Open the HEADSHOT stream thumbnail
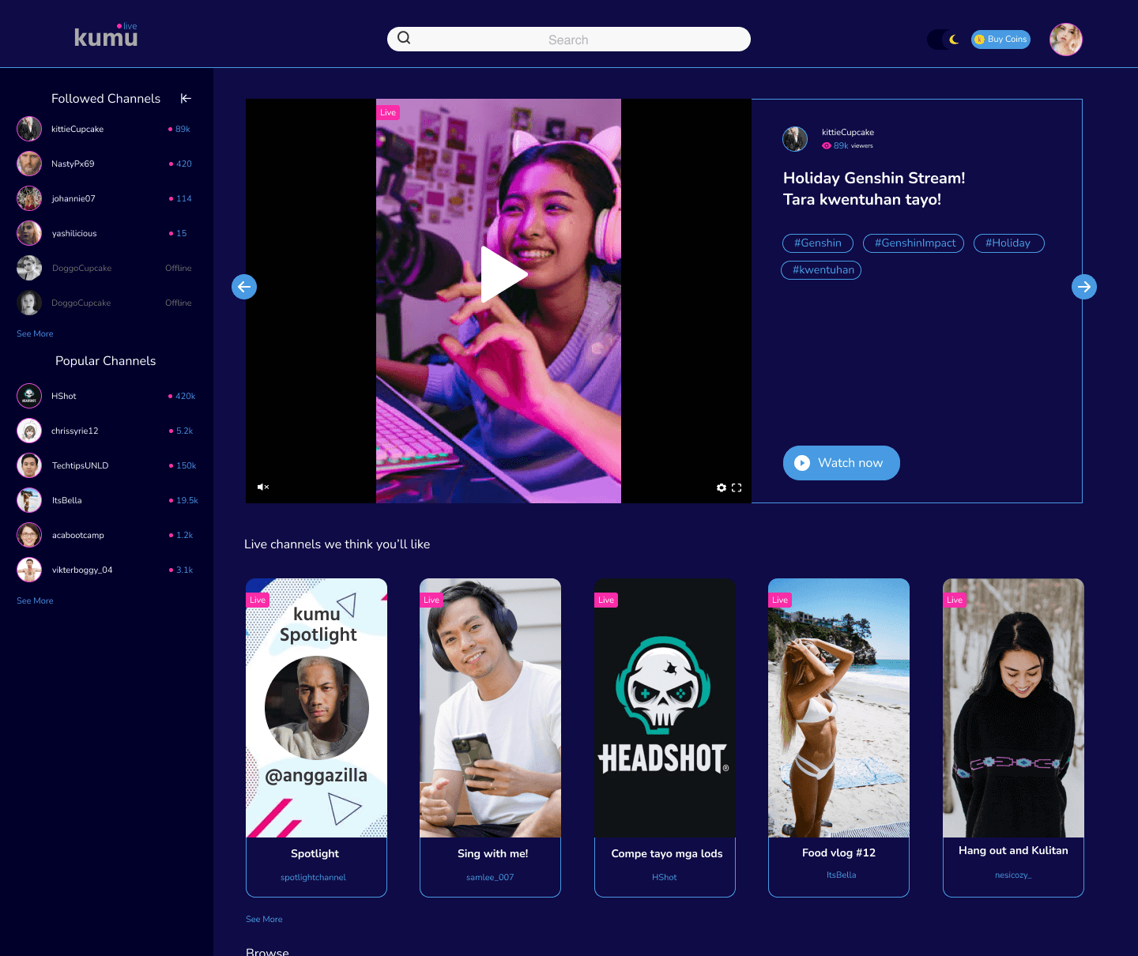 [665, 707]
